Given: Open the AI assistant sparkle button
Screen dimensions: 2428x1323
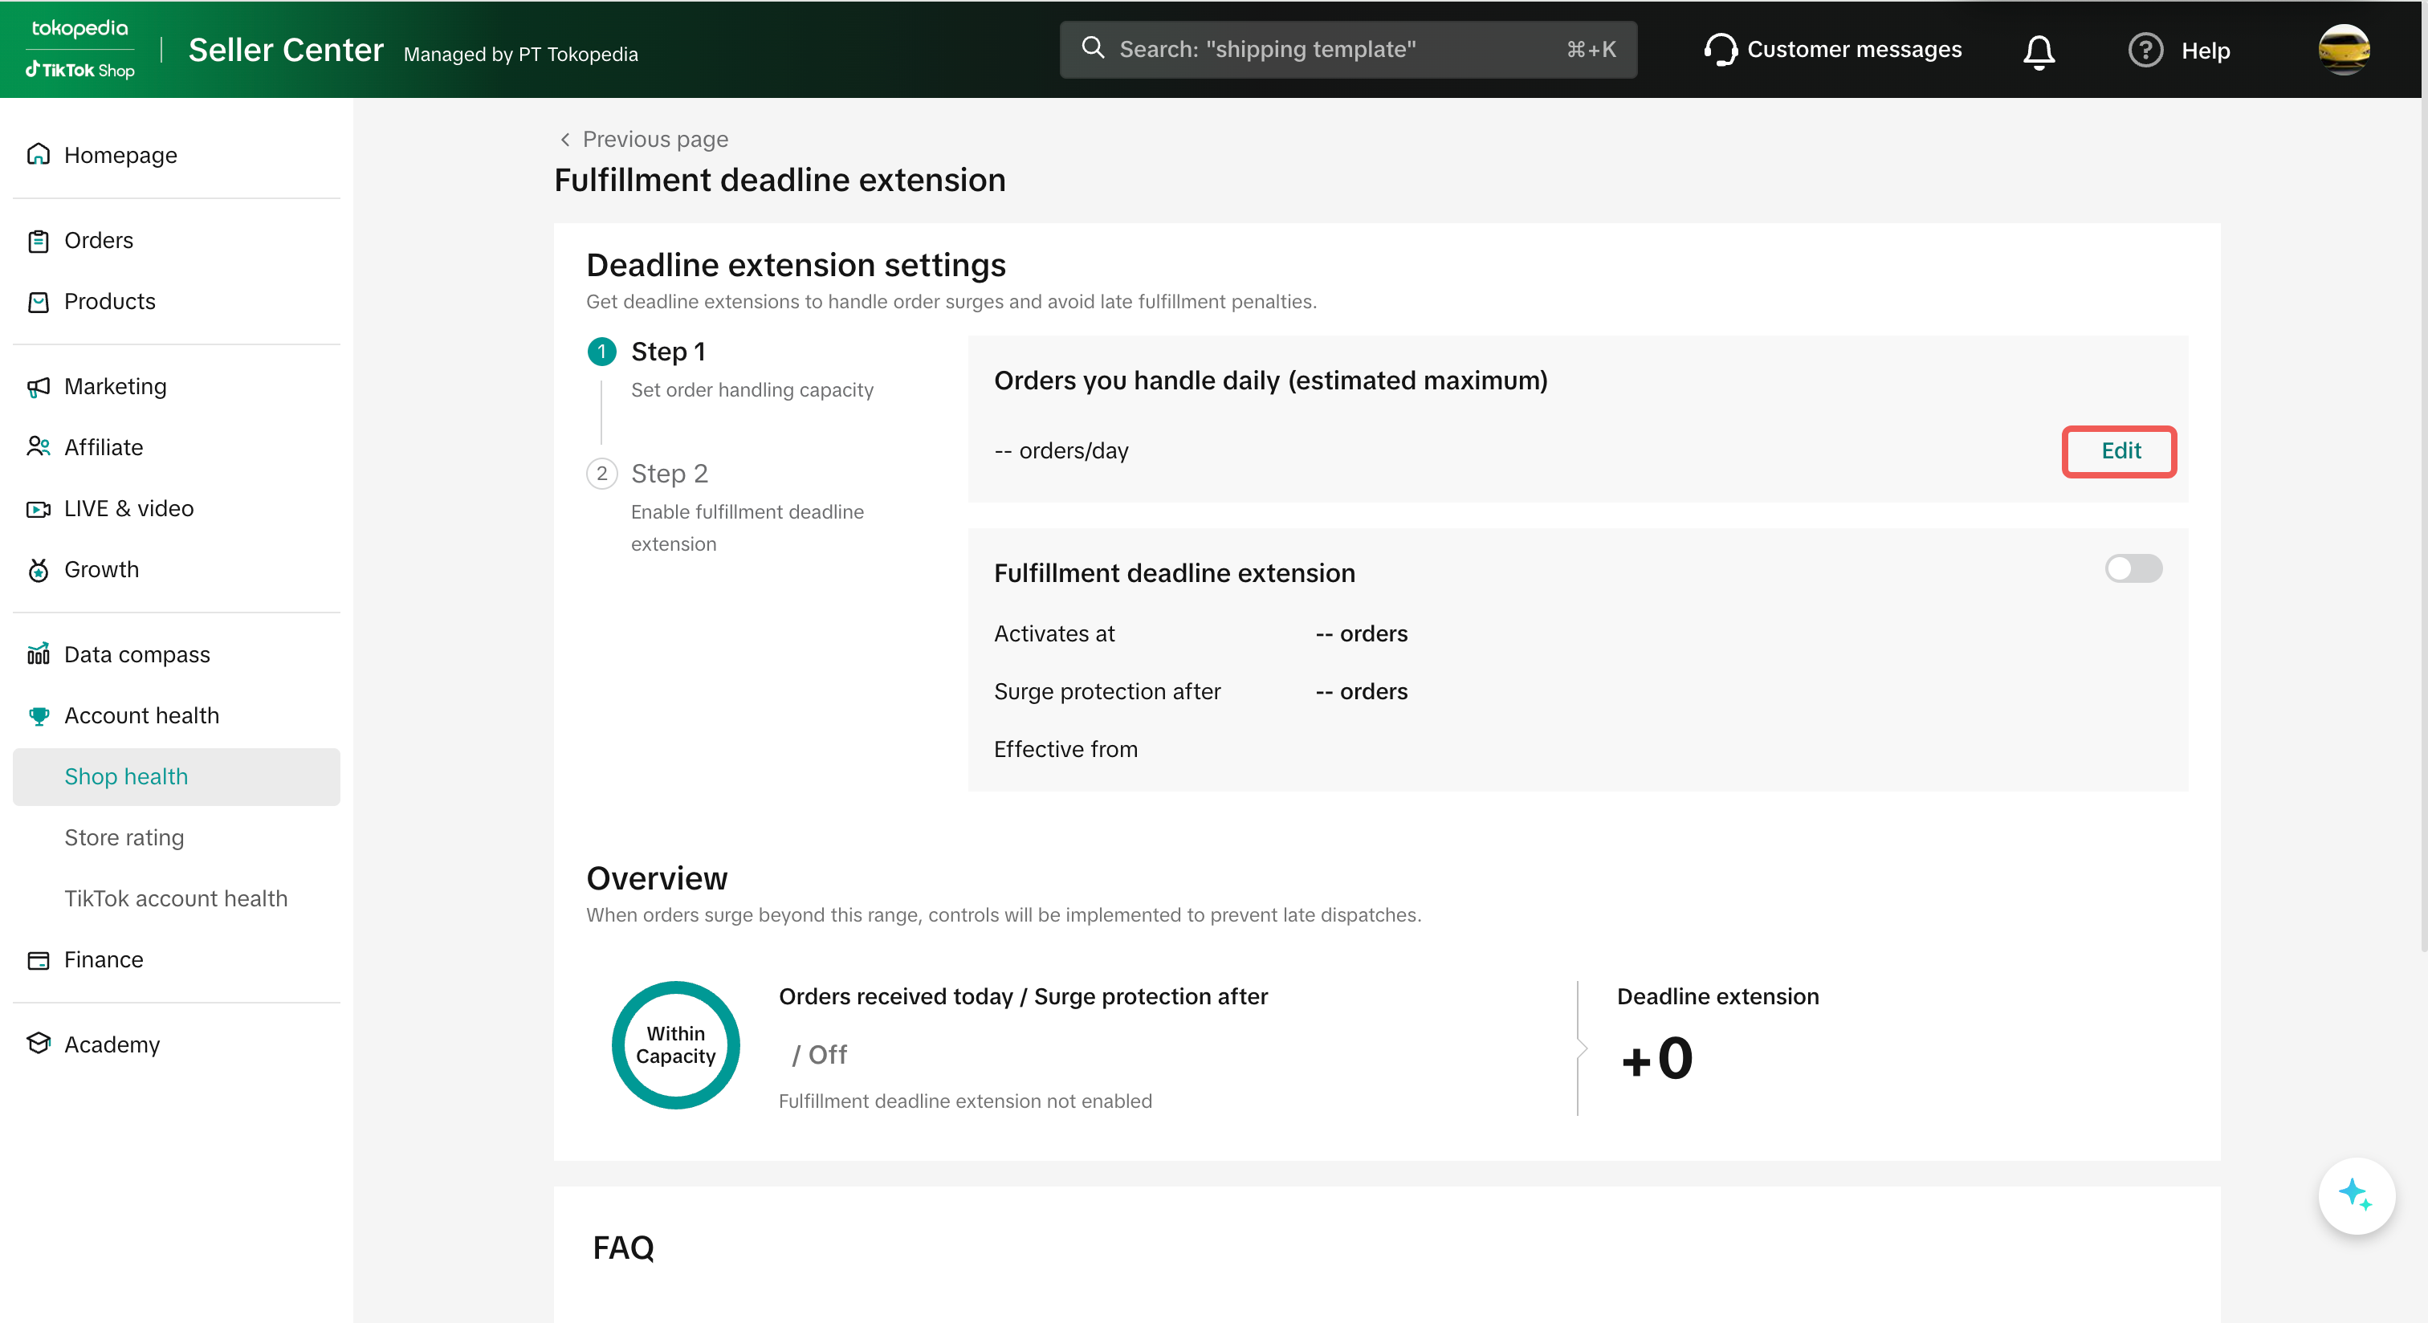Looking at the screenshot, I should 2356,1195.
